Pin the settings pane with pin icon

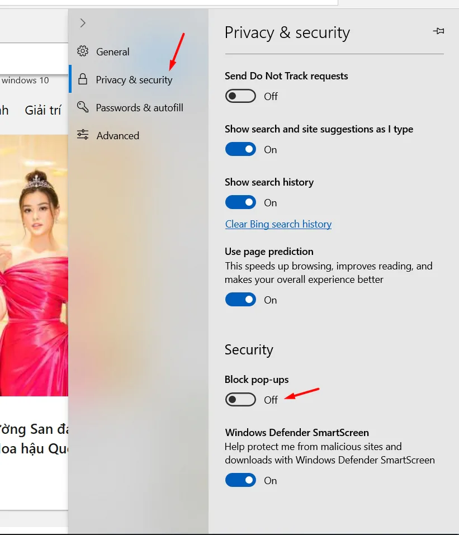(438, 31)
